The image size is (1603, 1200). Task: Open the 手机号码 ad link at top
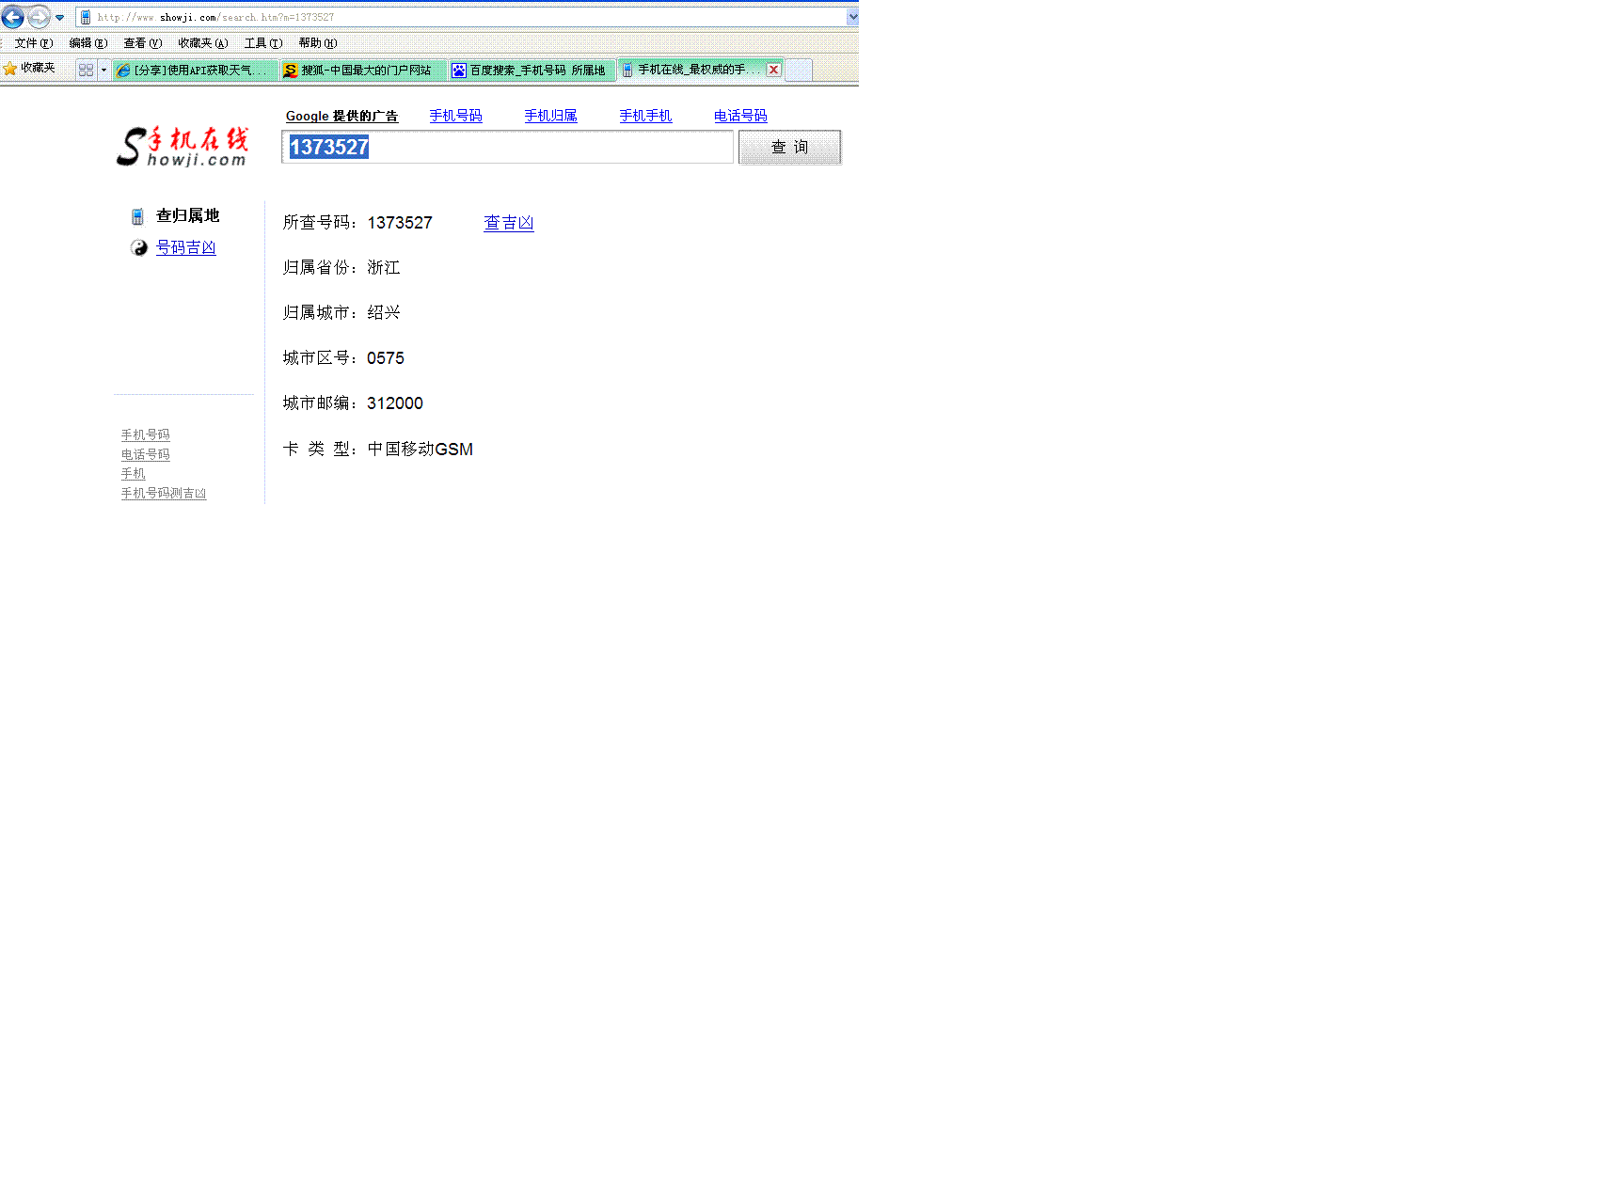pos(455,116)
